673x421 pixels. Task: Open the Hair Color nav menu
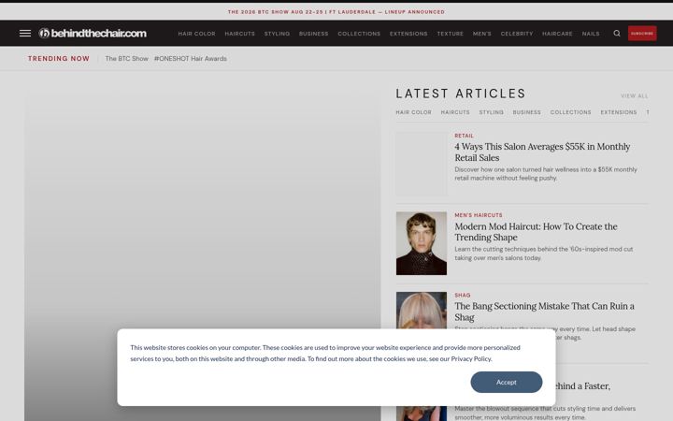click(196, 34)
